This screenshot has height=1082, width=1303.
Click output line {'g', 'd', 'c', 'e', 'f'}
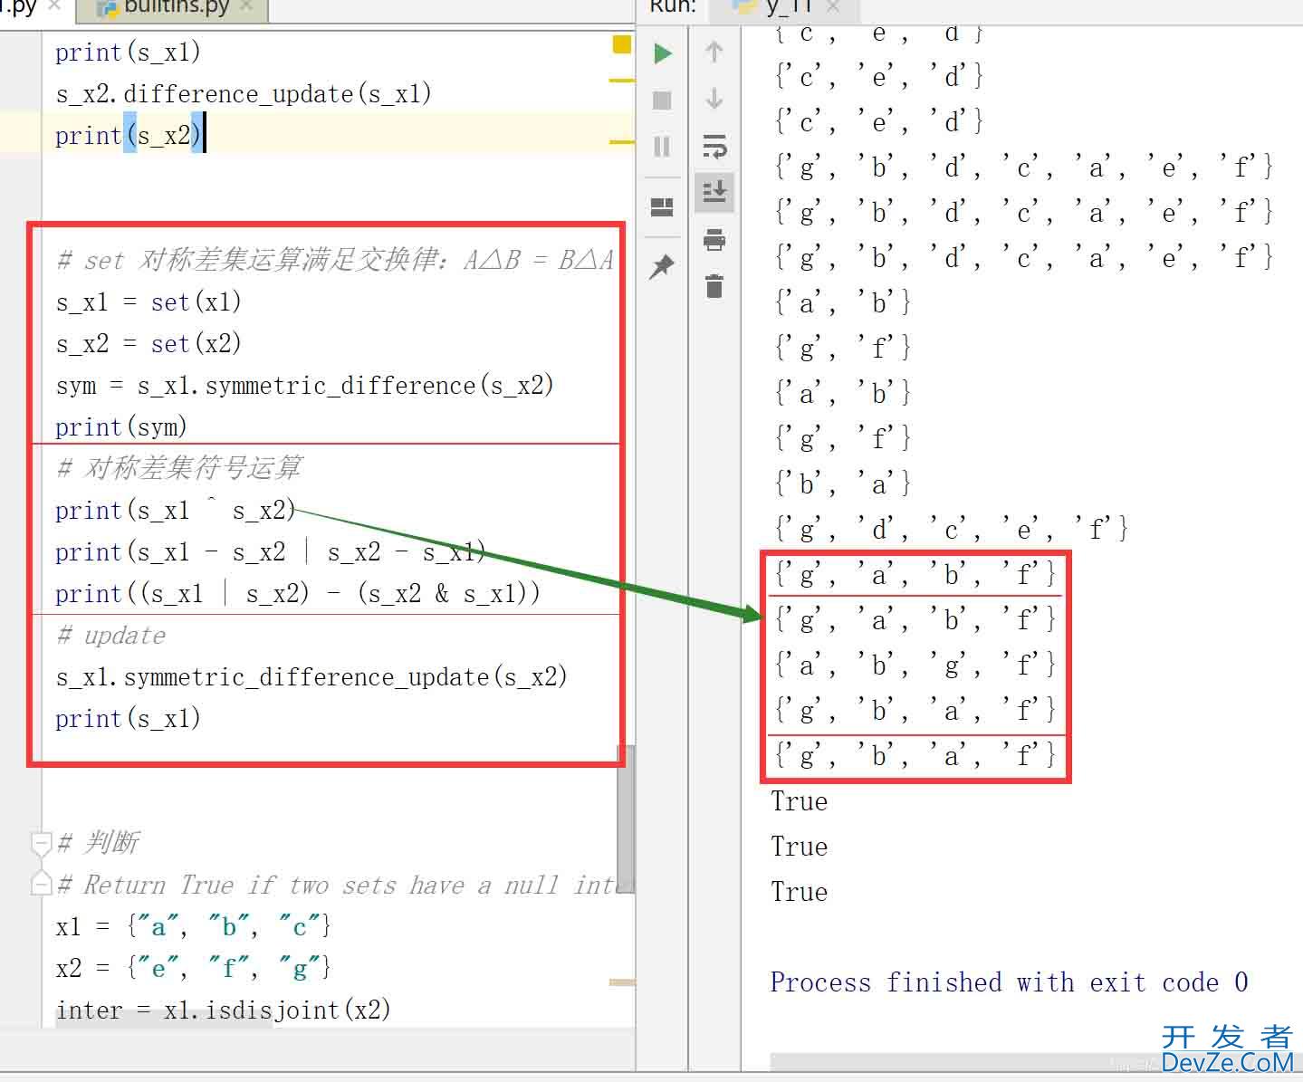[951, 529]
